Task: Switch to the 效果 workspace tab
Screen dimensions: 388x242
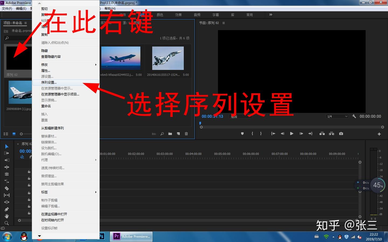Action: [178, 15]
